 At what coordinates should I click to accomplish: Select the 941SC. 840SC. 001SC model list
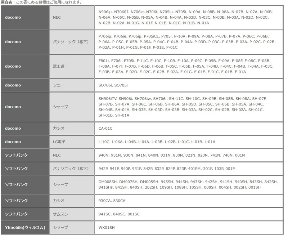(x=119, y=214)
